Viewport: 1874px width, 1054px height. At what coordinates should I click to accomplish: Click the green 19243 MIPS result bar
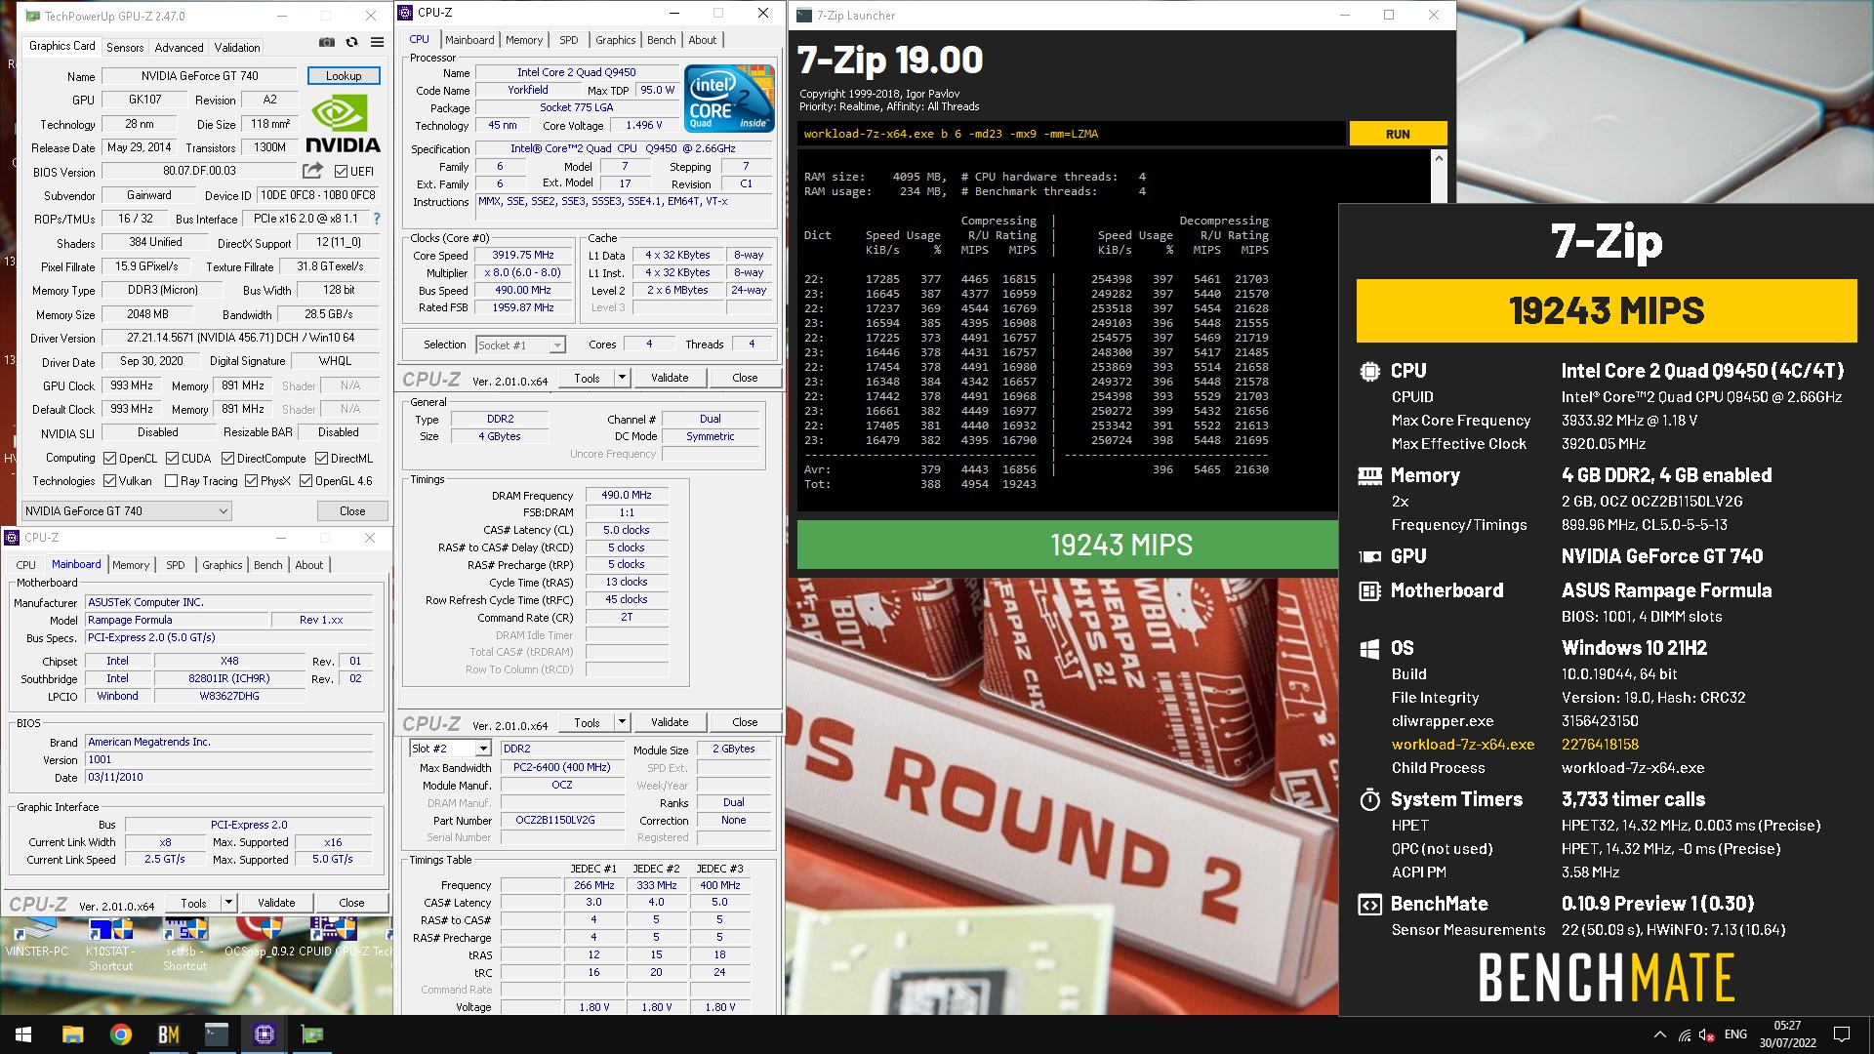(1068, 545)
